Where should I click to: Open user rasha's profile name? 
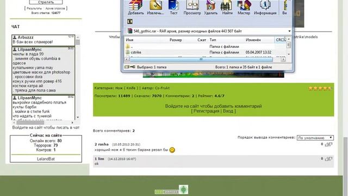tap(103, 144)
